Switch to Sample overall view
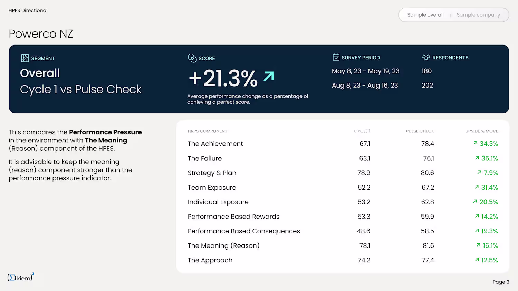 point(425,15)
